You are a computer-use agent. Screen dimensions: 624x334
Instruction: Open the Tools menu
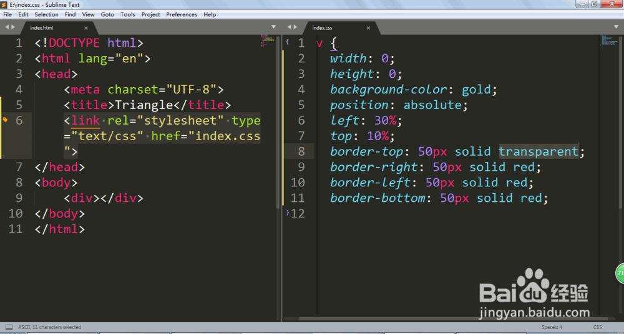128,14
